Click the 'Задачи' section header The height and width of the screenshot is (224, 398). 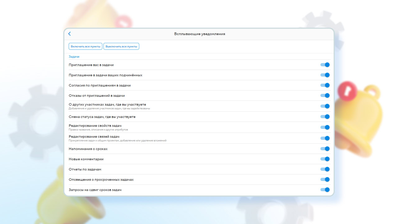pos(74,57)
